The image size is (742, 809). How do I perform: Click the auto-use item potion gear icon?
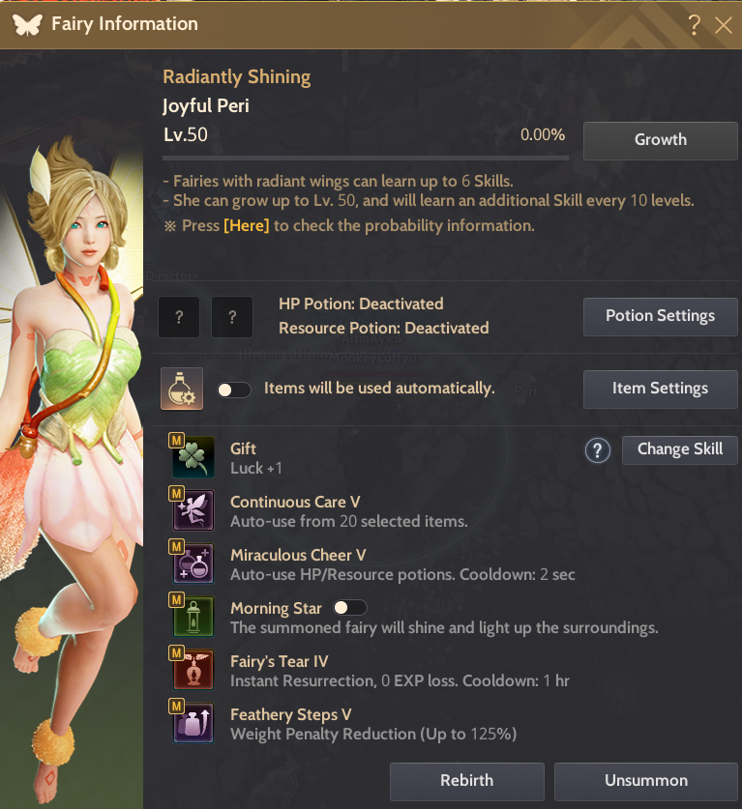[x=182, y=389]
